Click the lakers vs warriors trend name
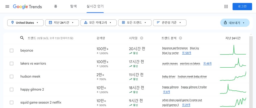Viewport: 256px width, 108px height. point(33,63)
